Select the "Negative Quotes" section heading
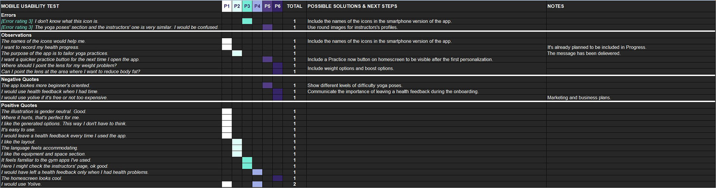The height and width of the screenshot is (188, 716). click(x=20, y=80)
